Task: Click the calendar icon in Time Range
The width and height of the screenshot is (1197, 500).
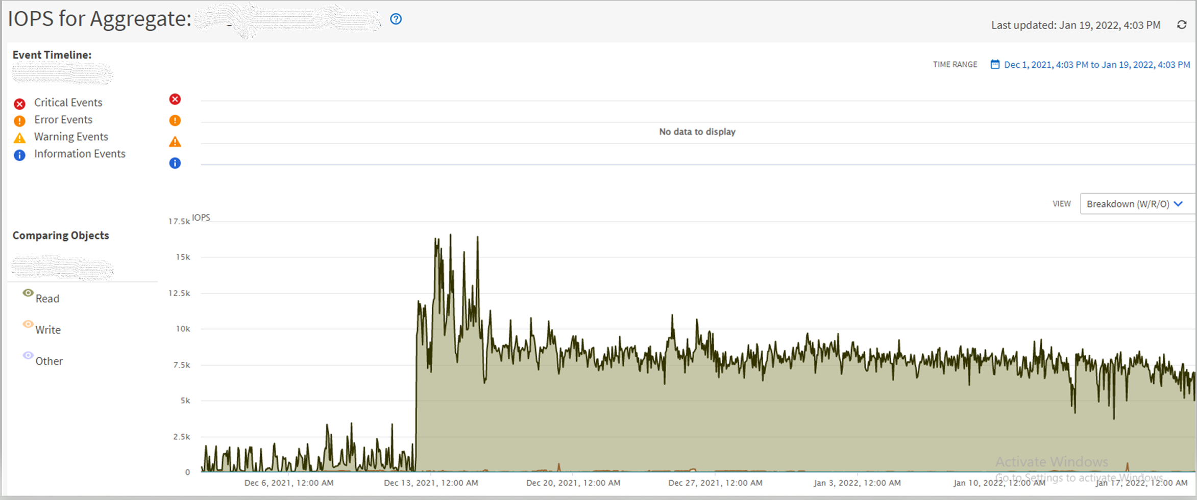Action: click(995, 65)
